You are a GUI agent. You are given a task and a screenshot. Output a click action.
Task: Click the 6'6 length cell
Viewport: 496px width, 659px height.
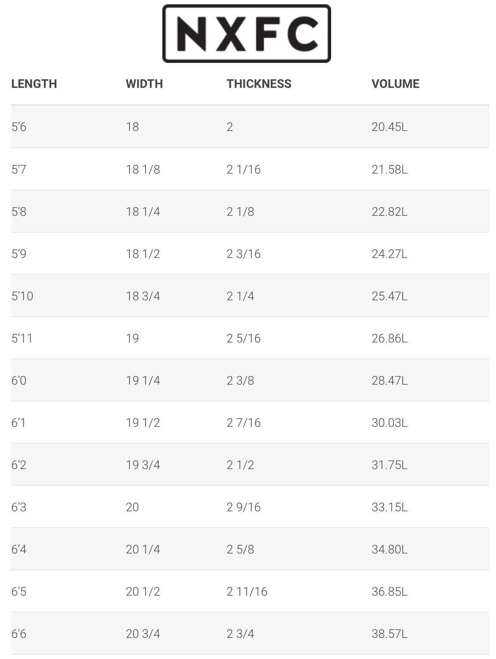(x=19, y=634)
